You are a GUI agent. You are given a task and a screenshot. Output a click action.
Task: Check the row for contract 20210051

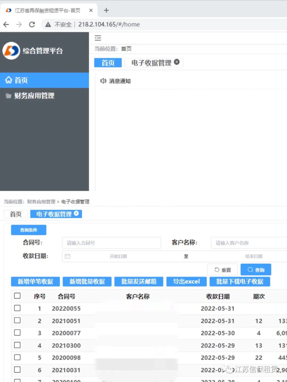[17, 320]
